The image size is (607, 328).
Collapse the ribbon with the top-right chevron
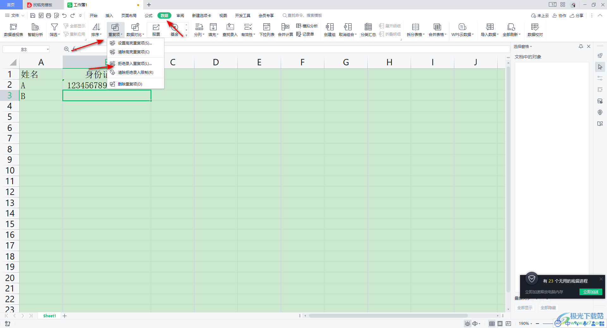click(600, 15)
